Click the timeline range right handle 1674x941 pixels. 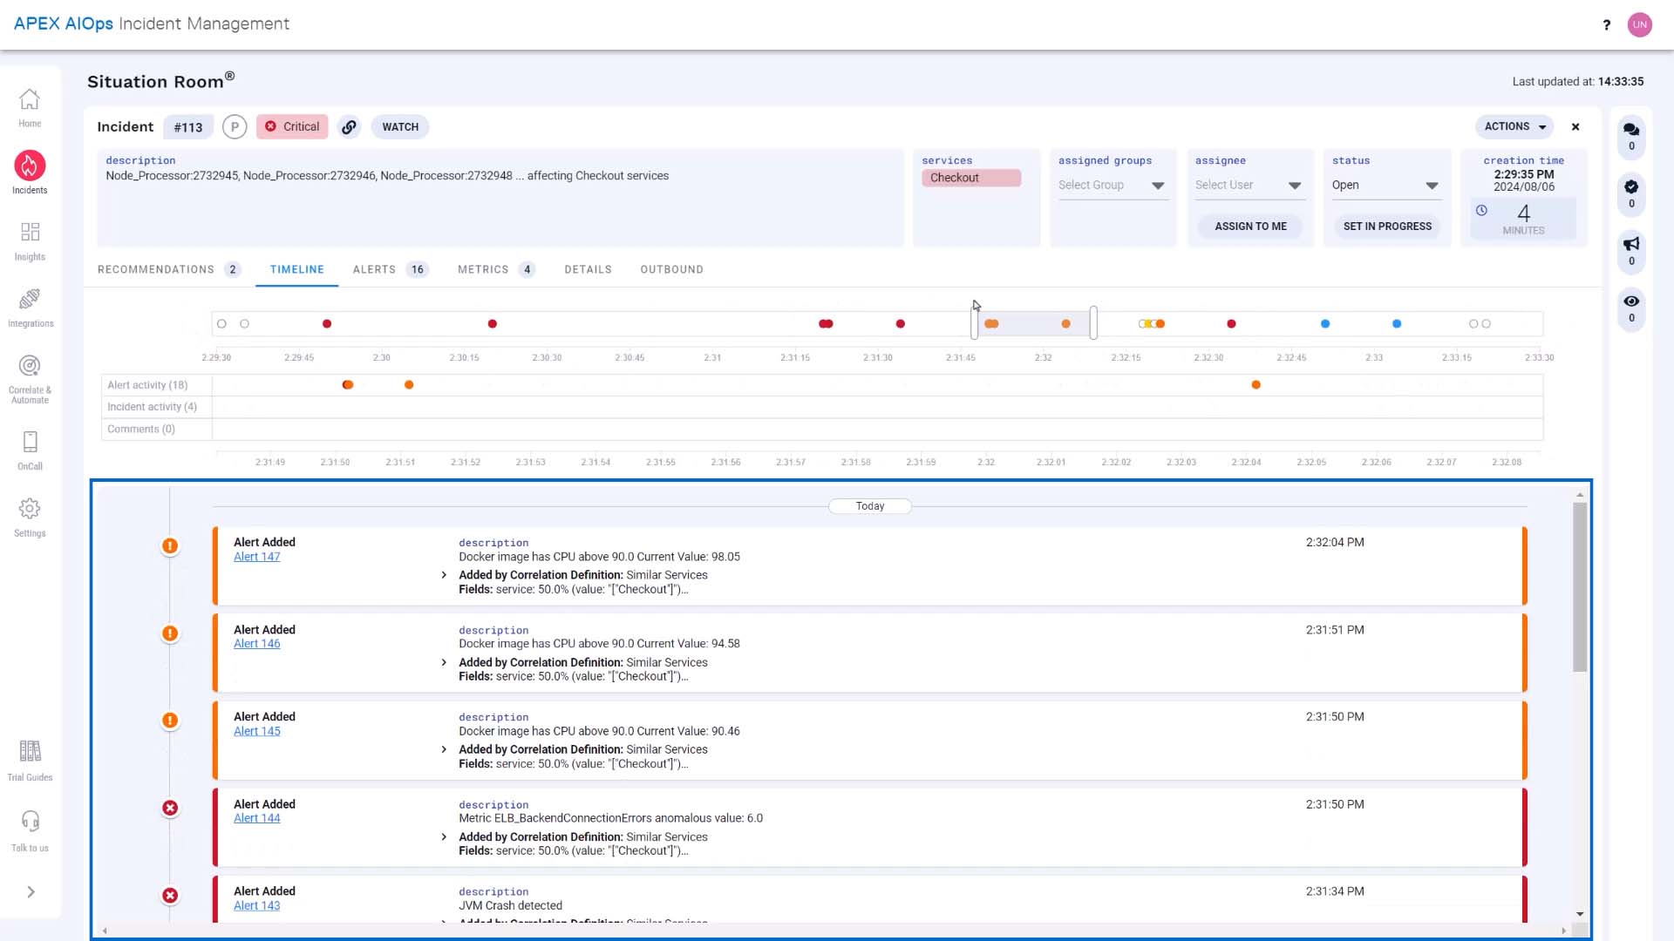[1093, 323]
